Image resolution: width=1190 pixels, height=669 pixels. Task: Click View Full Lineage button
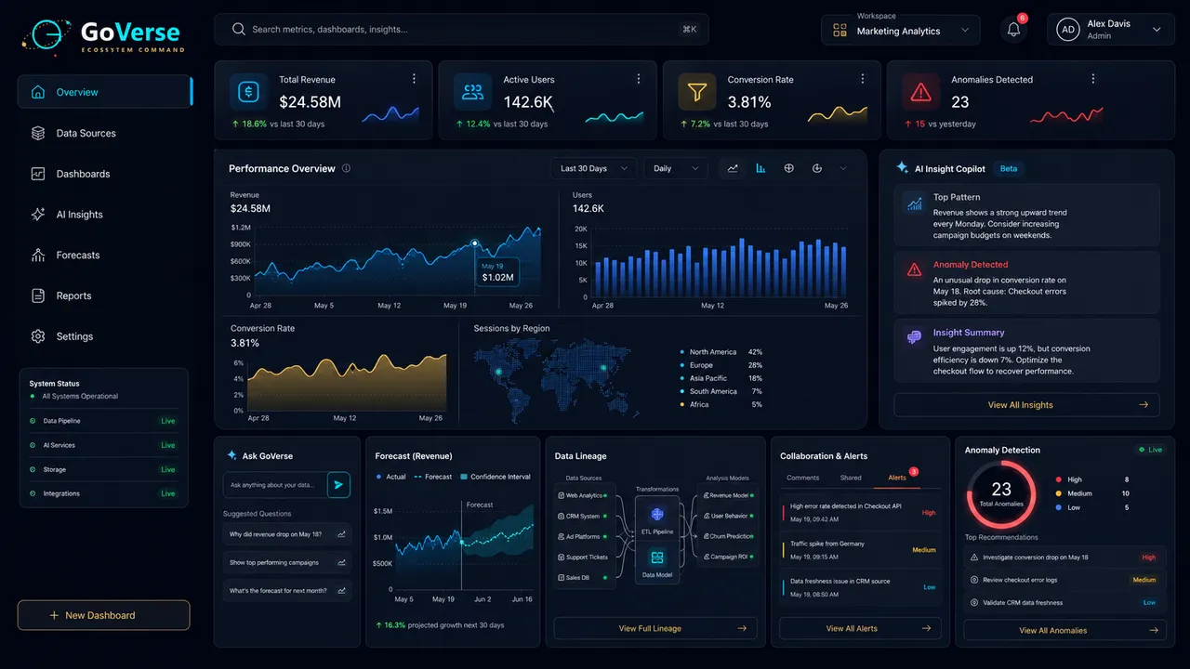pos(655,628)
